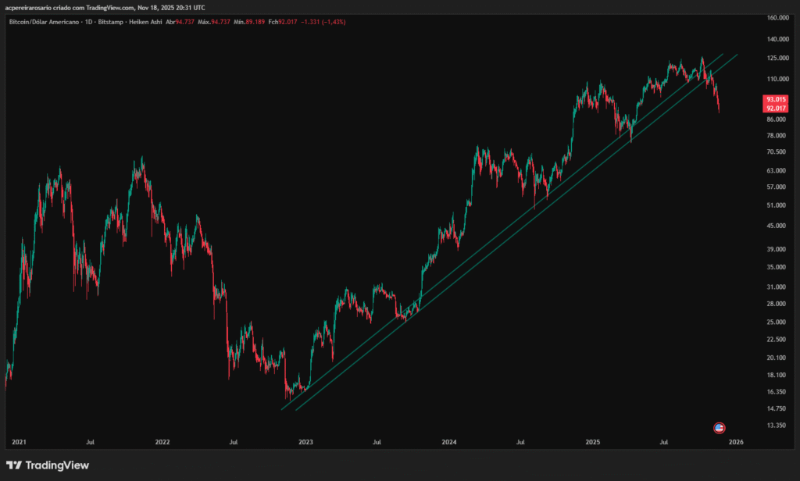800x481 pixels.
Task: Select the 2021 label on time axis
Action: pyautogui.click(x=19, y=442)
